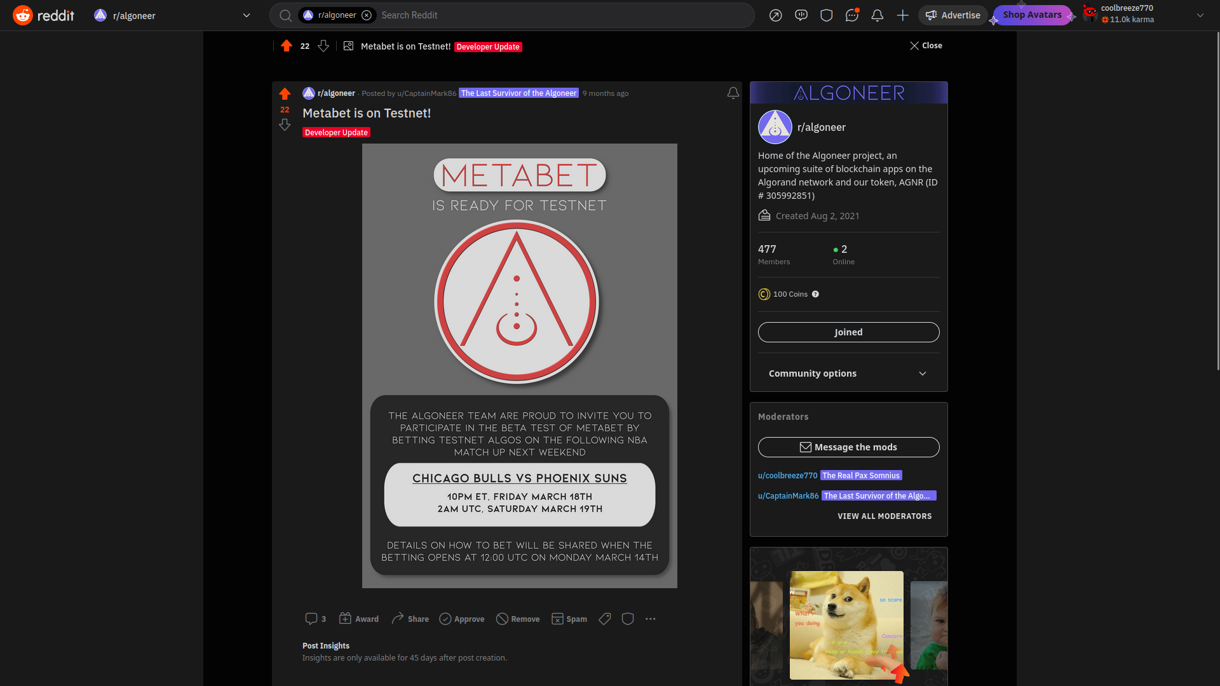Open the Metabet testnet poster image
The height and width of the screenshot is (686, 1220).
[x=519, y=366]
